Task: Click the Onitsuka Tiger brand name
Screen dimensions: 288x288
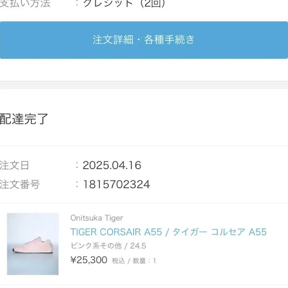Action: (97, 218)
